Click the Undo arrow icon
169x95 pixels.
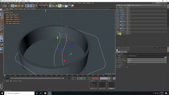tap(2, 6)
